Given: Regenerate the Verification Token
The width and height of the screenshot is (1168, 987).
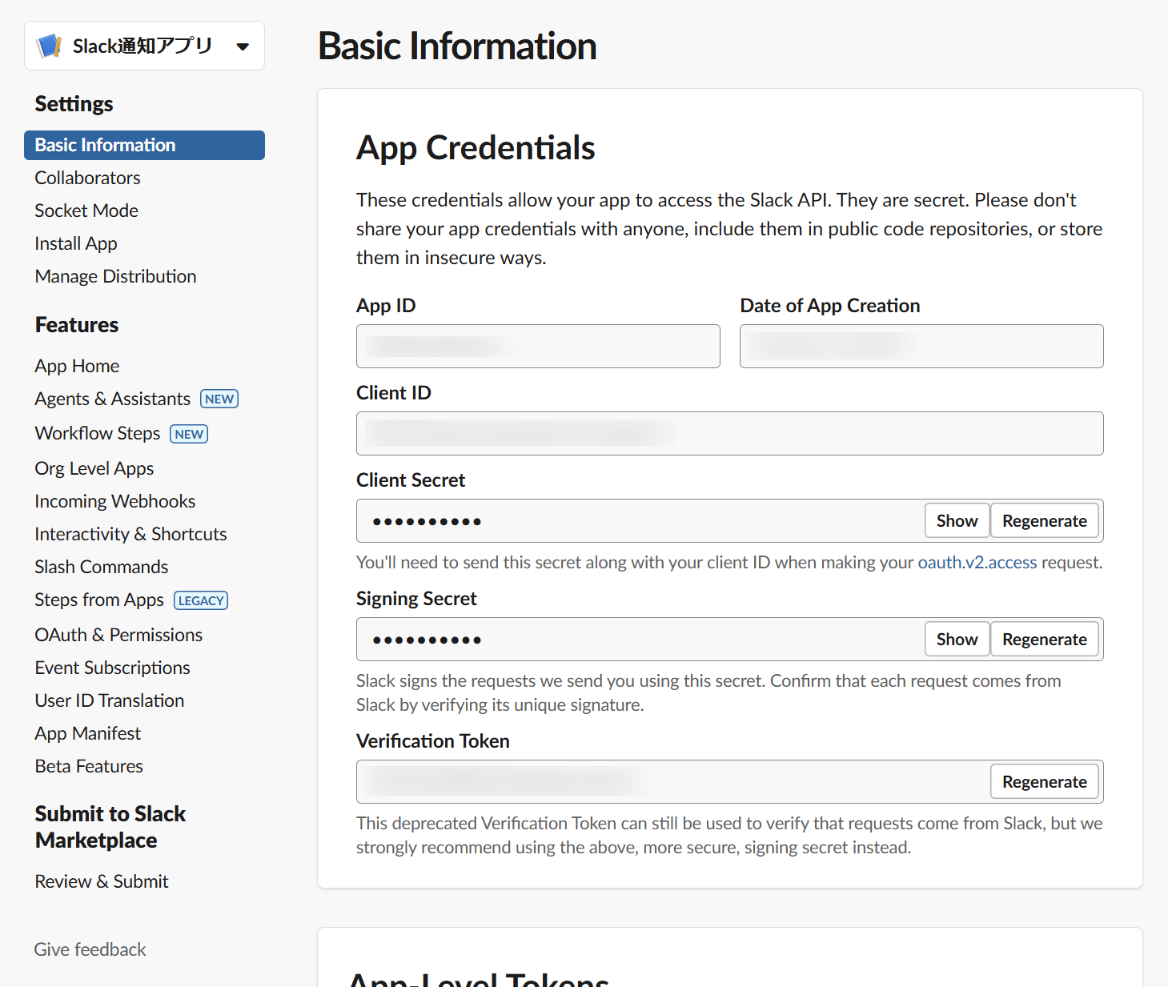Looking at the screenshot, I should pyautogui.click(x=1045, y=782).
